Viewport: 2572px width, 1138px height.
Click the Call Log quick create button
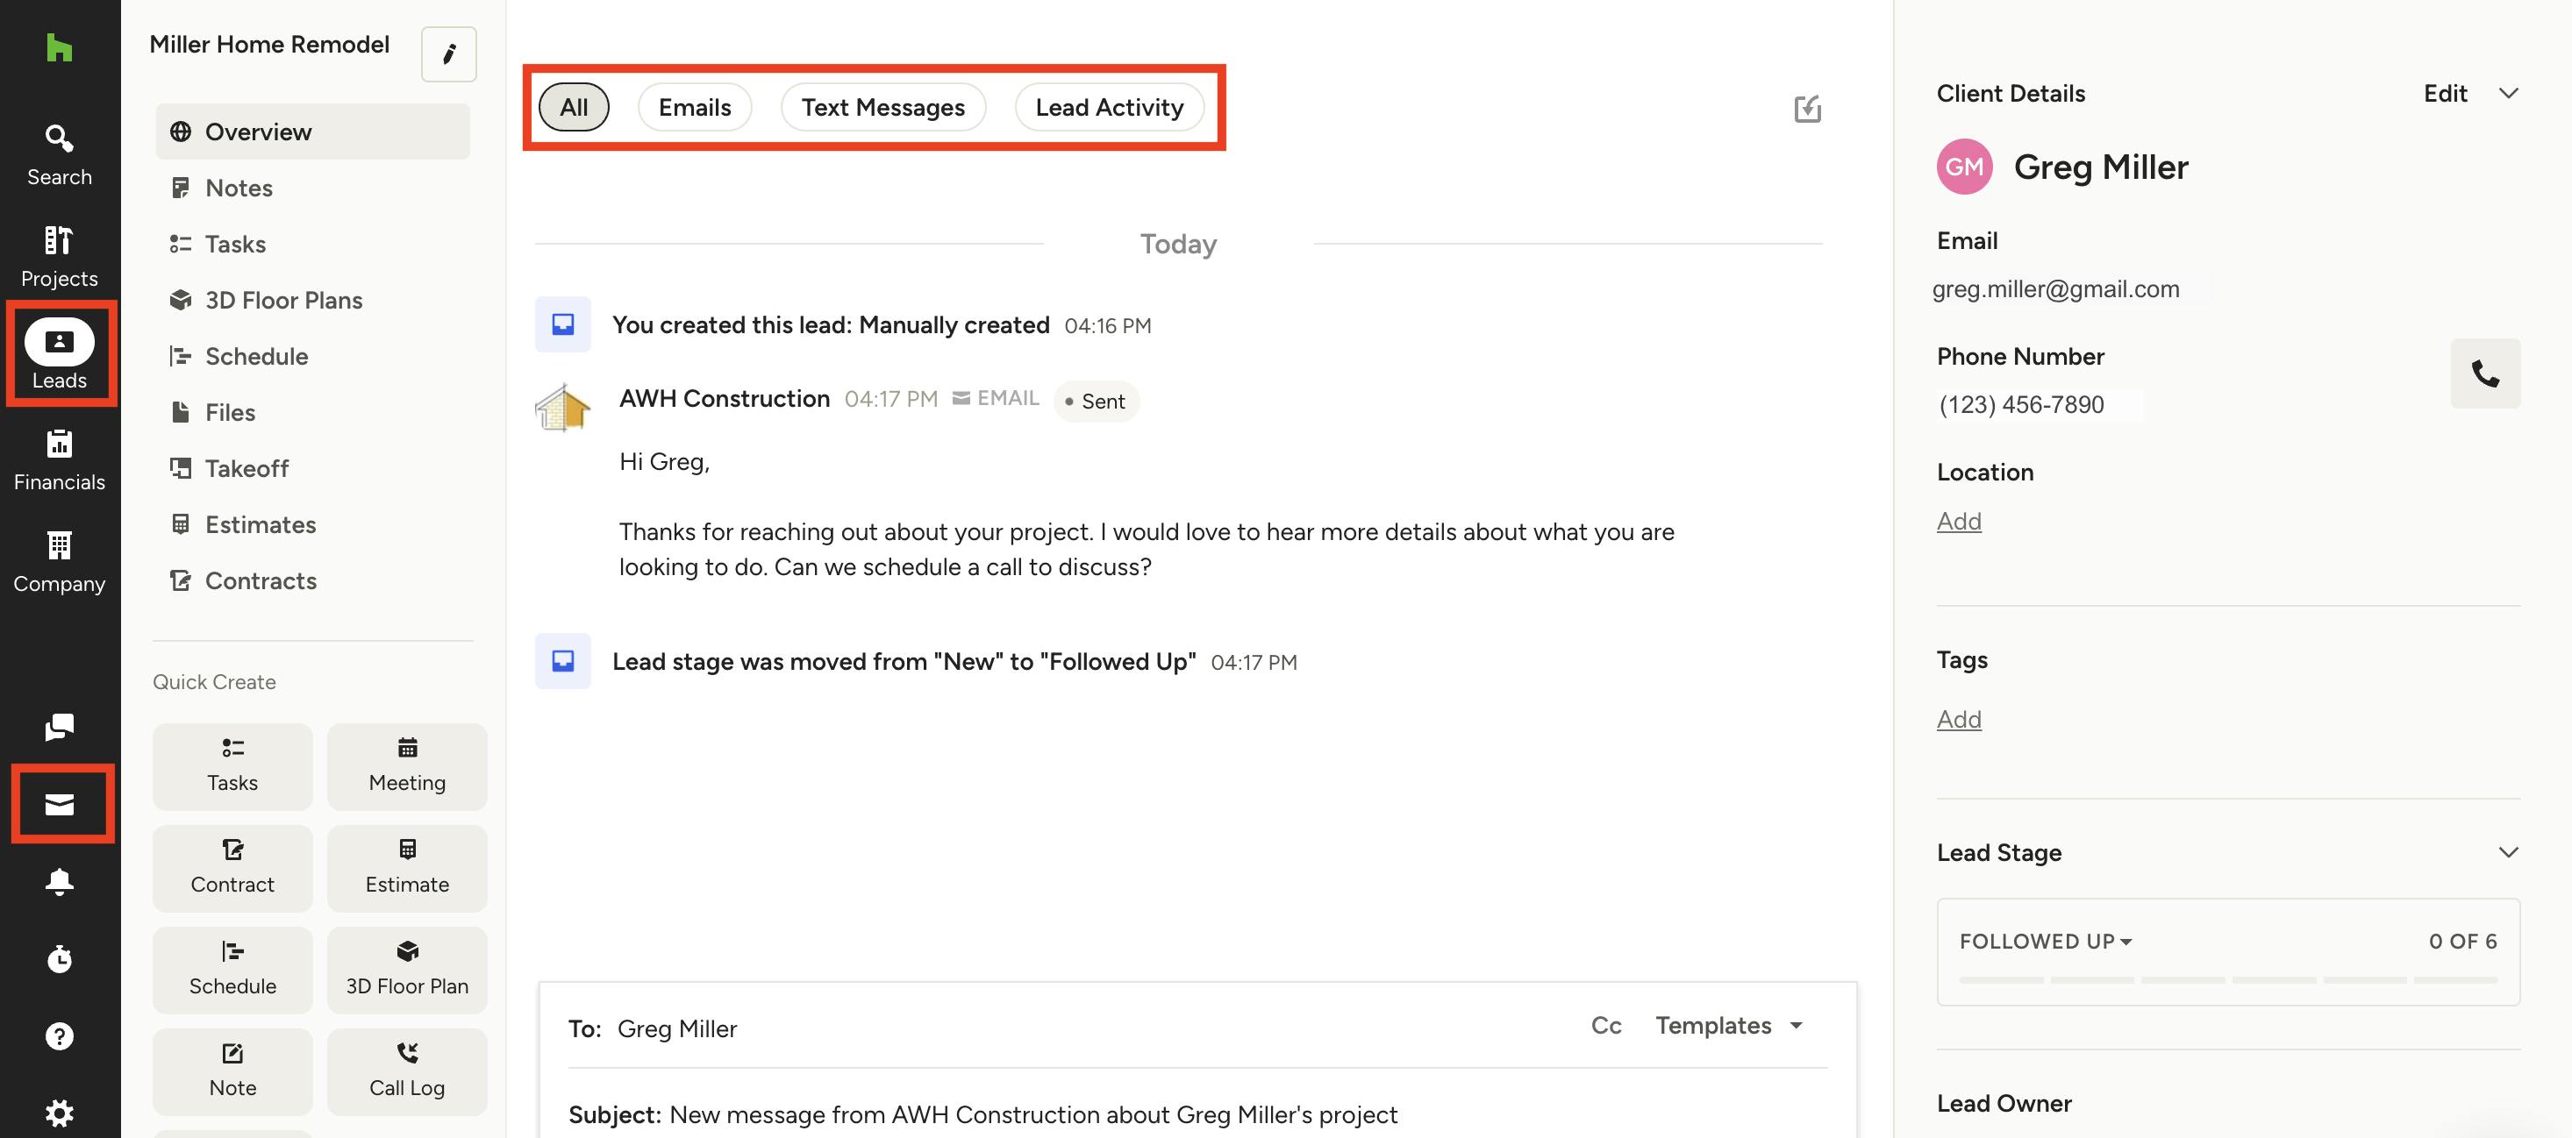[x=406, y=1070]
